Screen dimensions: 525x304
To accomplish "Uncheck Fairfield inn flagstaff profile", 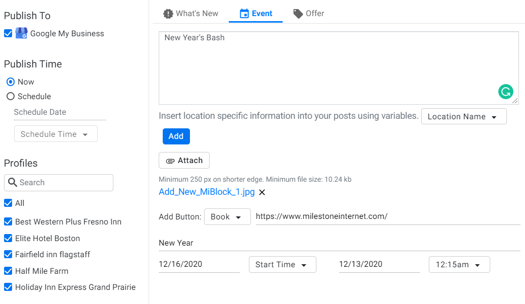I will pyautogui.click(x=8, y=255).
